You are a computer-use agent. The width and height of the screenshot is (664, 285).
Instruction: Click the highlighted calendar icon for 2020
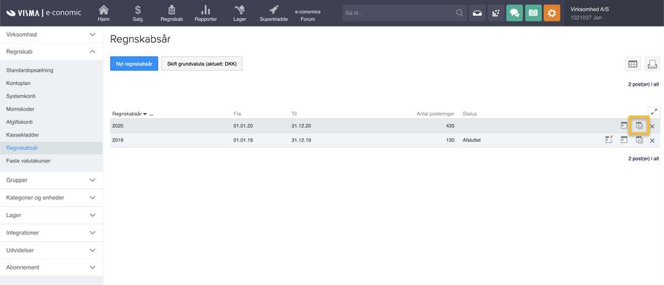pos(639,126)
